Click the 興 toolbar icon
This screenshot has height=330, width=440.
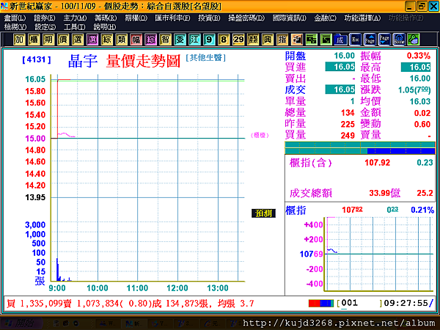[268, 40]
